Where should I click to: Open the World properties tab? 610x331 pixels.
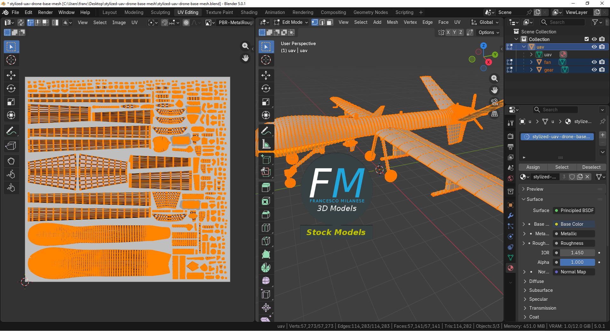coord(511,178)
